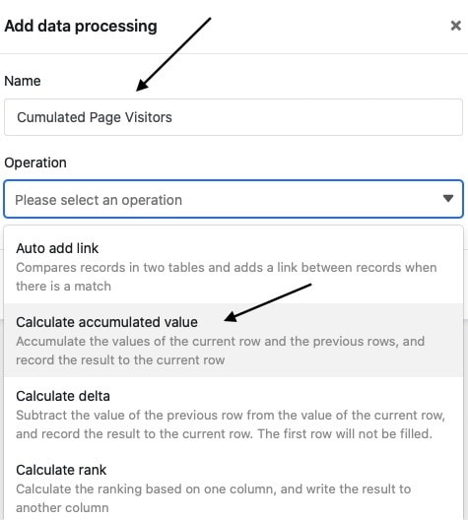
Task: Click the Auto add link description text
Action: tap(227, 277)
